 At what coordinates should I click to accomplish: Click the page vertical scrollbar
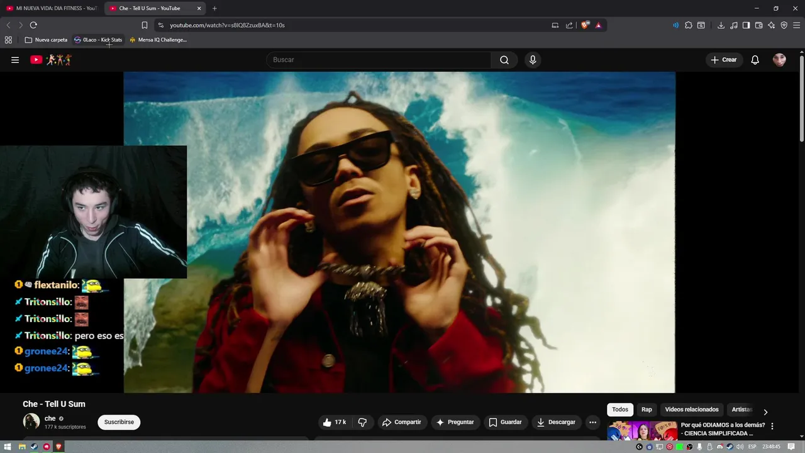[801, 99]
